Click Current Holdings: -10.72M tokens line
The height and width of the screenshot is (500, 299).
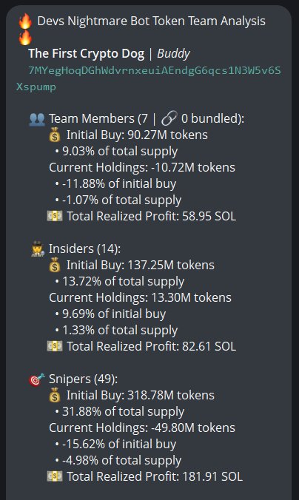142,167
